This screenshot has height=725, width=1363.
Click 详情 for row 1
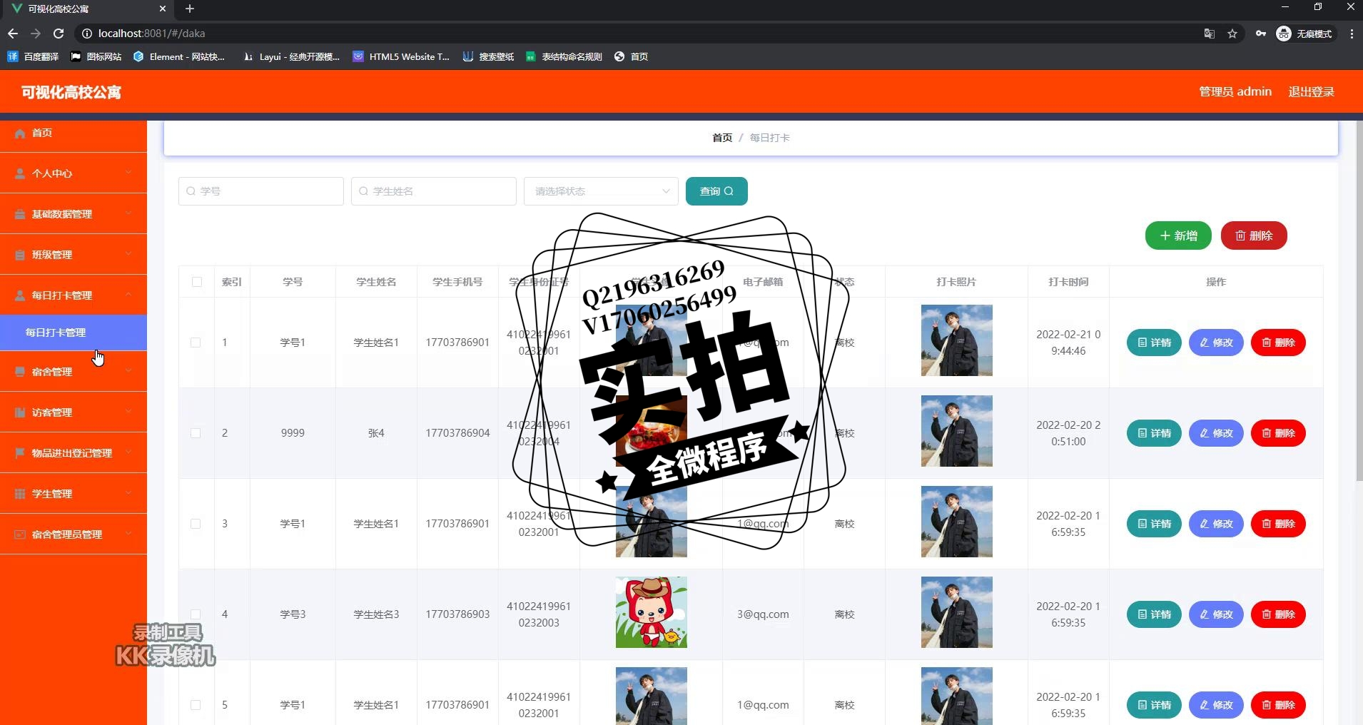click(x=1154, y=343)
